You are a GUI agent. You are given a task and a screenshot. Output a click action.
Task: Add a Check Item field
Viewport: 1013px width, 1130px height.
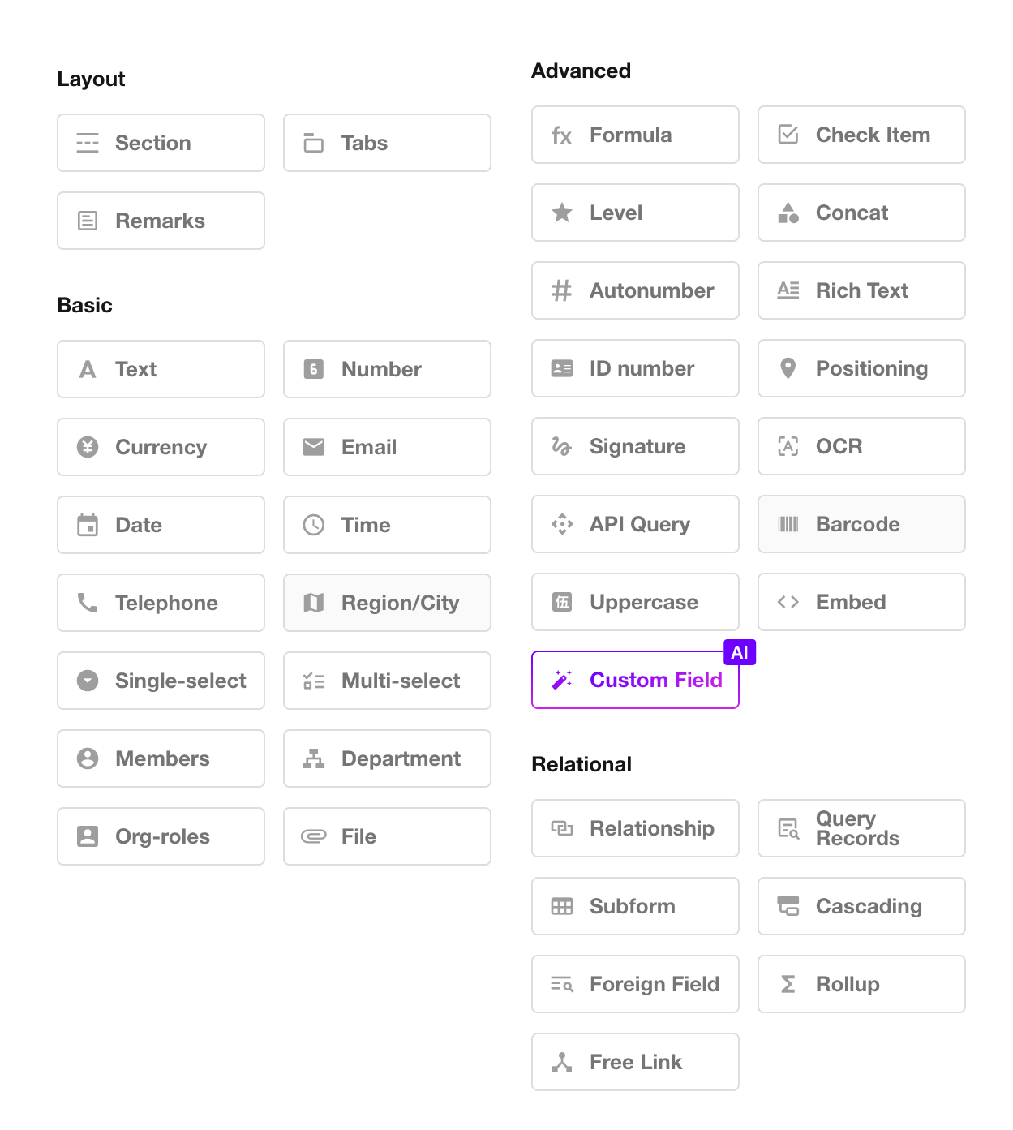pos(861,135)
